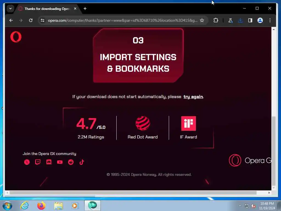
Task: Close the 'Thanks for downloading Opera' tab
Action: click(x=75, y=9)
